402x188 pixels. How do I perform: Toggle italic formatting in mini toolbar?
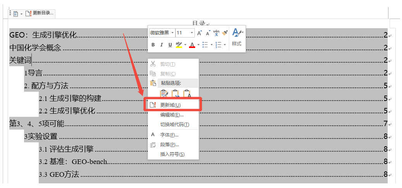point(161,45)
